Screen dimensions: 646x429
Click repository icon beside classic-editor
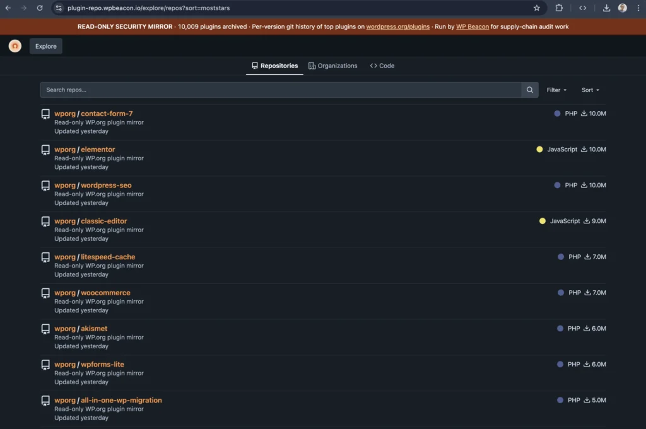click(45, 221)
